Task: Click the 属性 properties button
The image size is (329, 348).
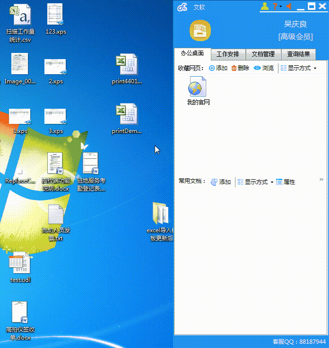Action: [x=286, y=182]
